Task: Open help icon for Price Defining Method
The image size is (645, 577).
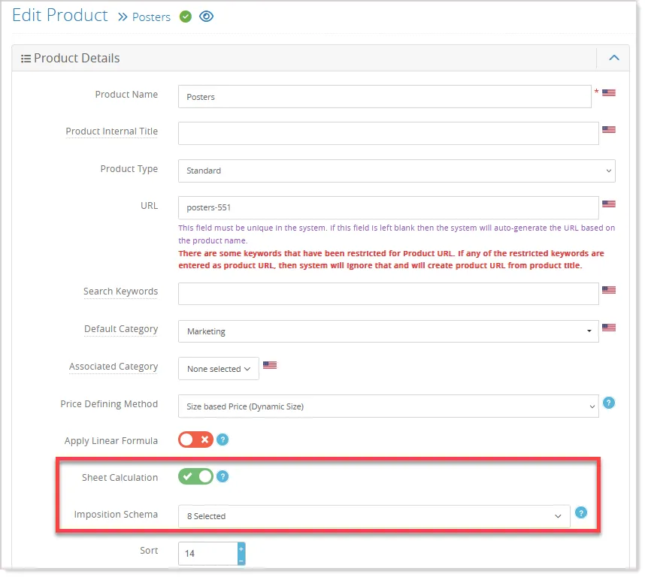Action: click(608, 403)
